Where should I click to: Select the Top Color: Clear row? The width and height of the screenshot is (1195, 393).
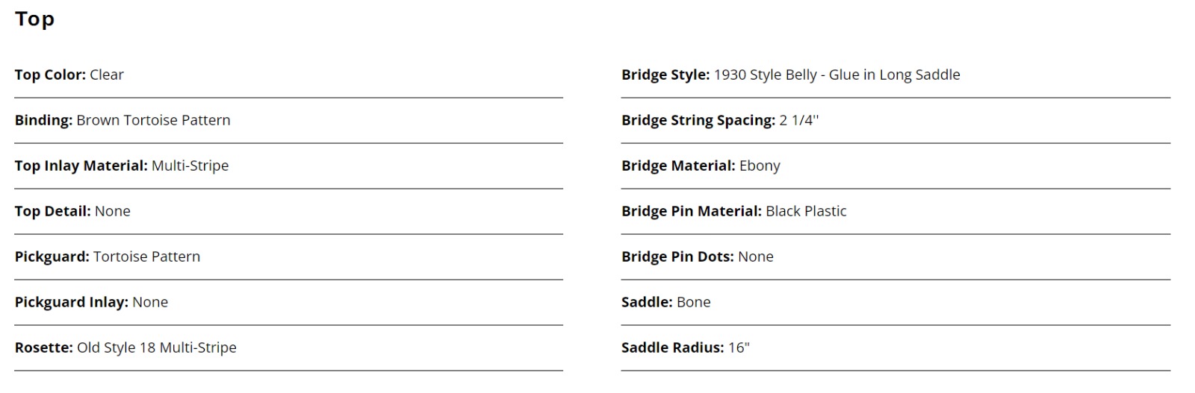coord(288,75)
